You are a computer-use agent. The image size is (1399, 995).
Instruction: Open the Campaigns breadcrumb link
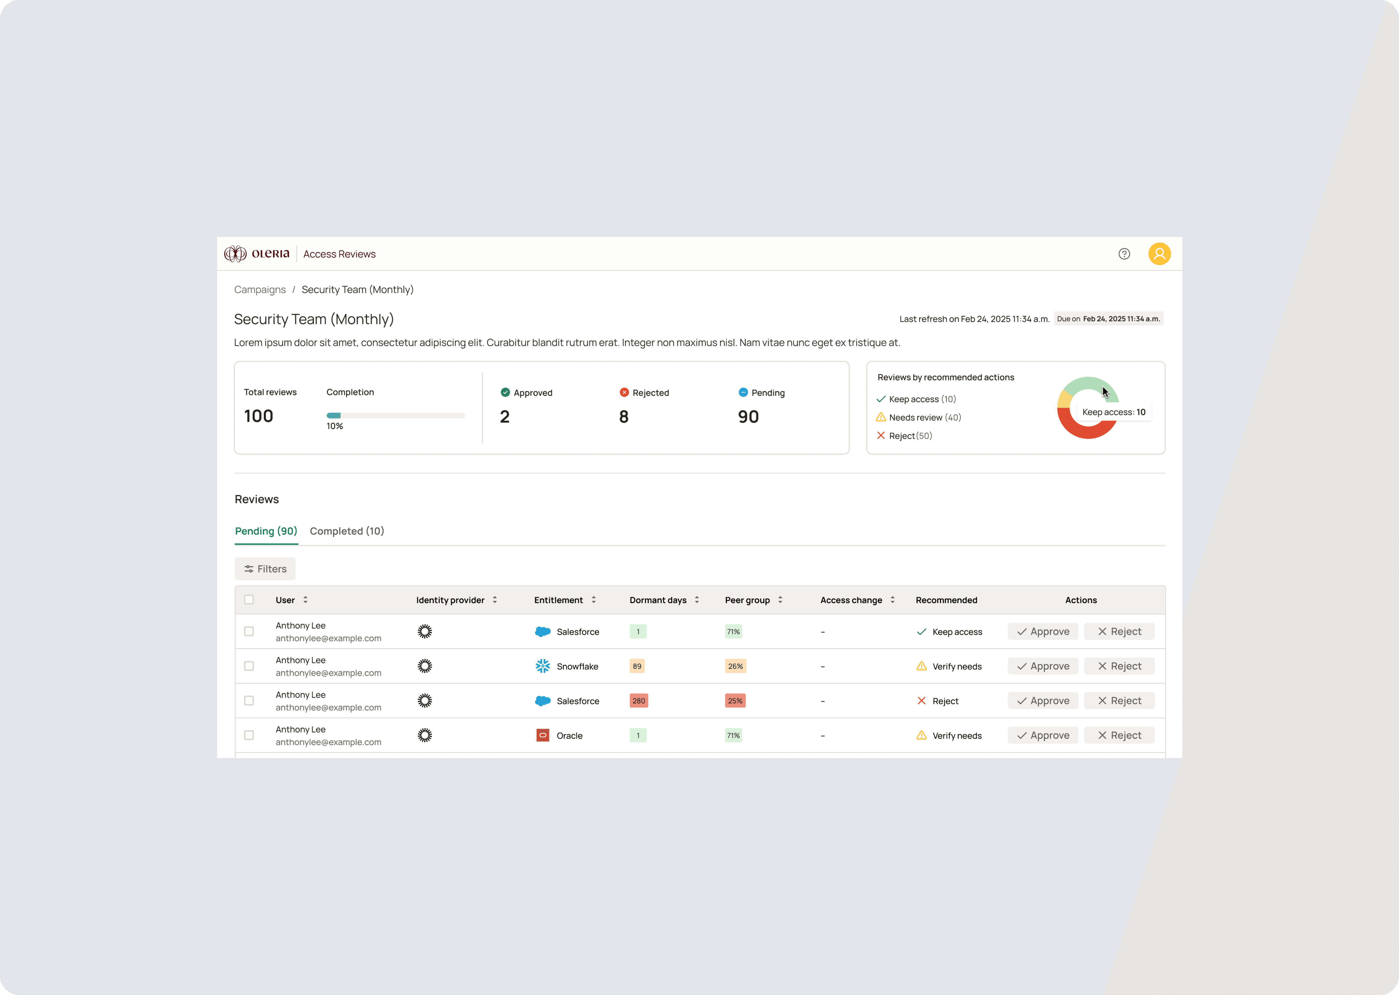(260, 290)
